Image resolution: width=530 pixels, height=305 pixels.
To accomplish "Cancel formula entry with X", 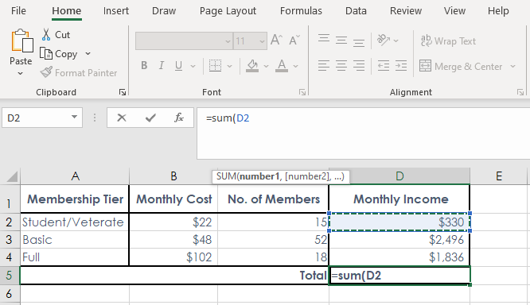I will click(x=122, y=118).
